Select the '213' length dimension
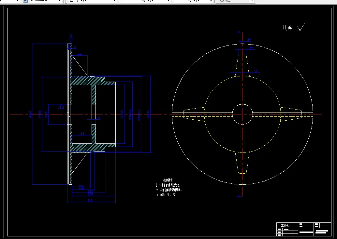 (91, 192)
